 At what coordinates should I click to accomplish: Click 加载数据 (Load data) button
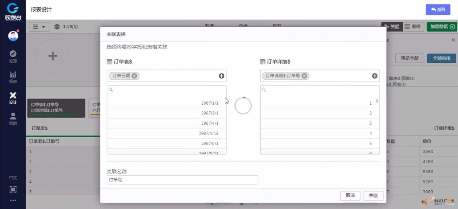point(442,27)
